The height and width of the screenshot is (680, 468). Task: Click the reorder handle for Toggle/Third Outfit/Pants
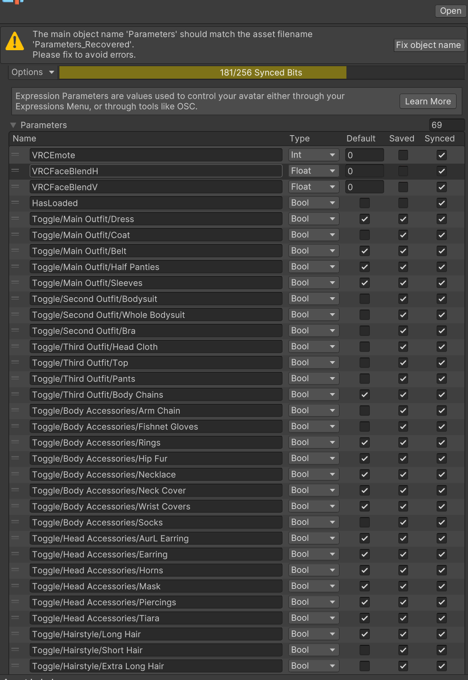tap(15, 378)
